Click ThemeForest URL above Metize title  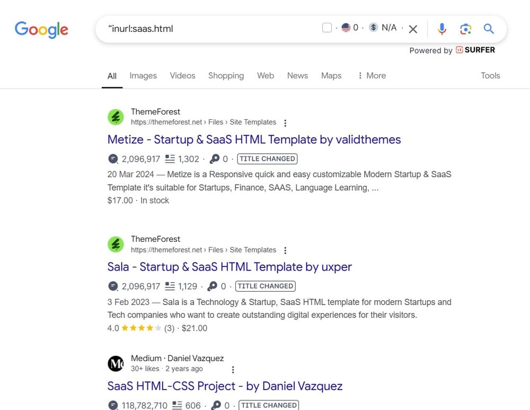point(204,122)
